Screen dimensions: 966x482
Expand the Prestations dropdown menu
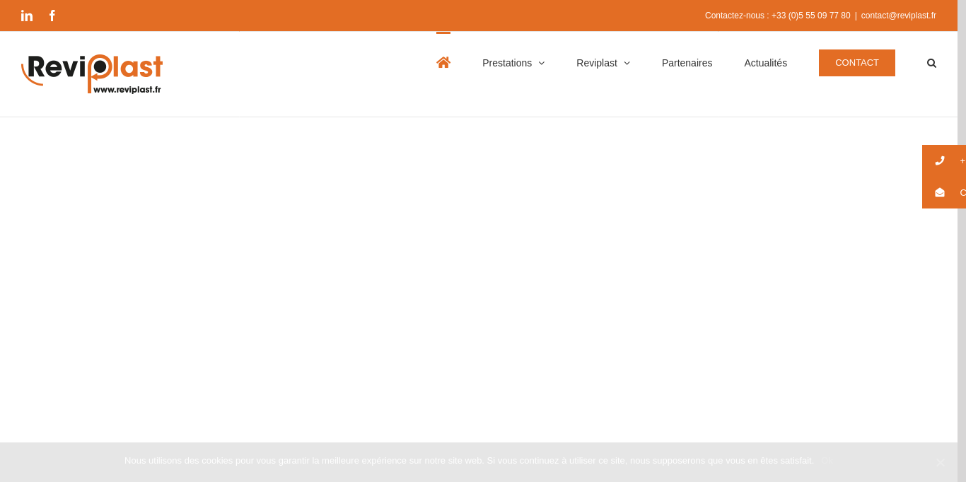click(507, 63)
